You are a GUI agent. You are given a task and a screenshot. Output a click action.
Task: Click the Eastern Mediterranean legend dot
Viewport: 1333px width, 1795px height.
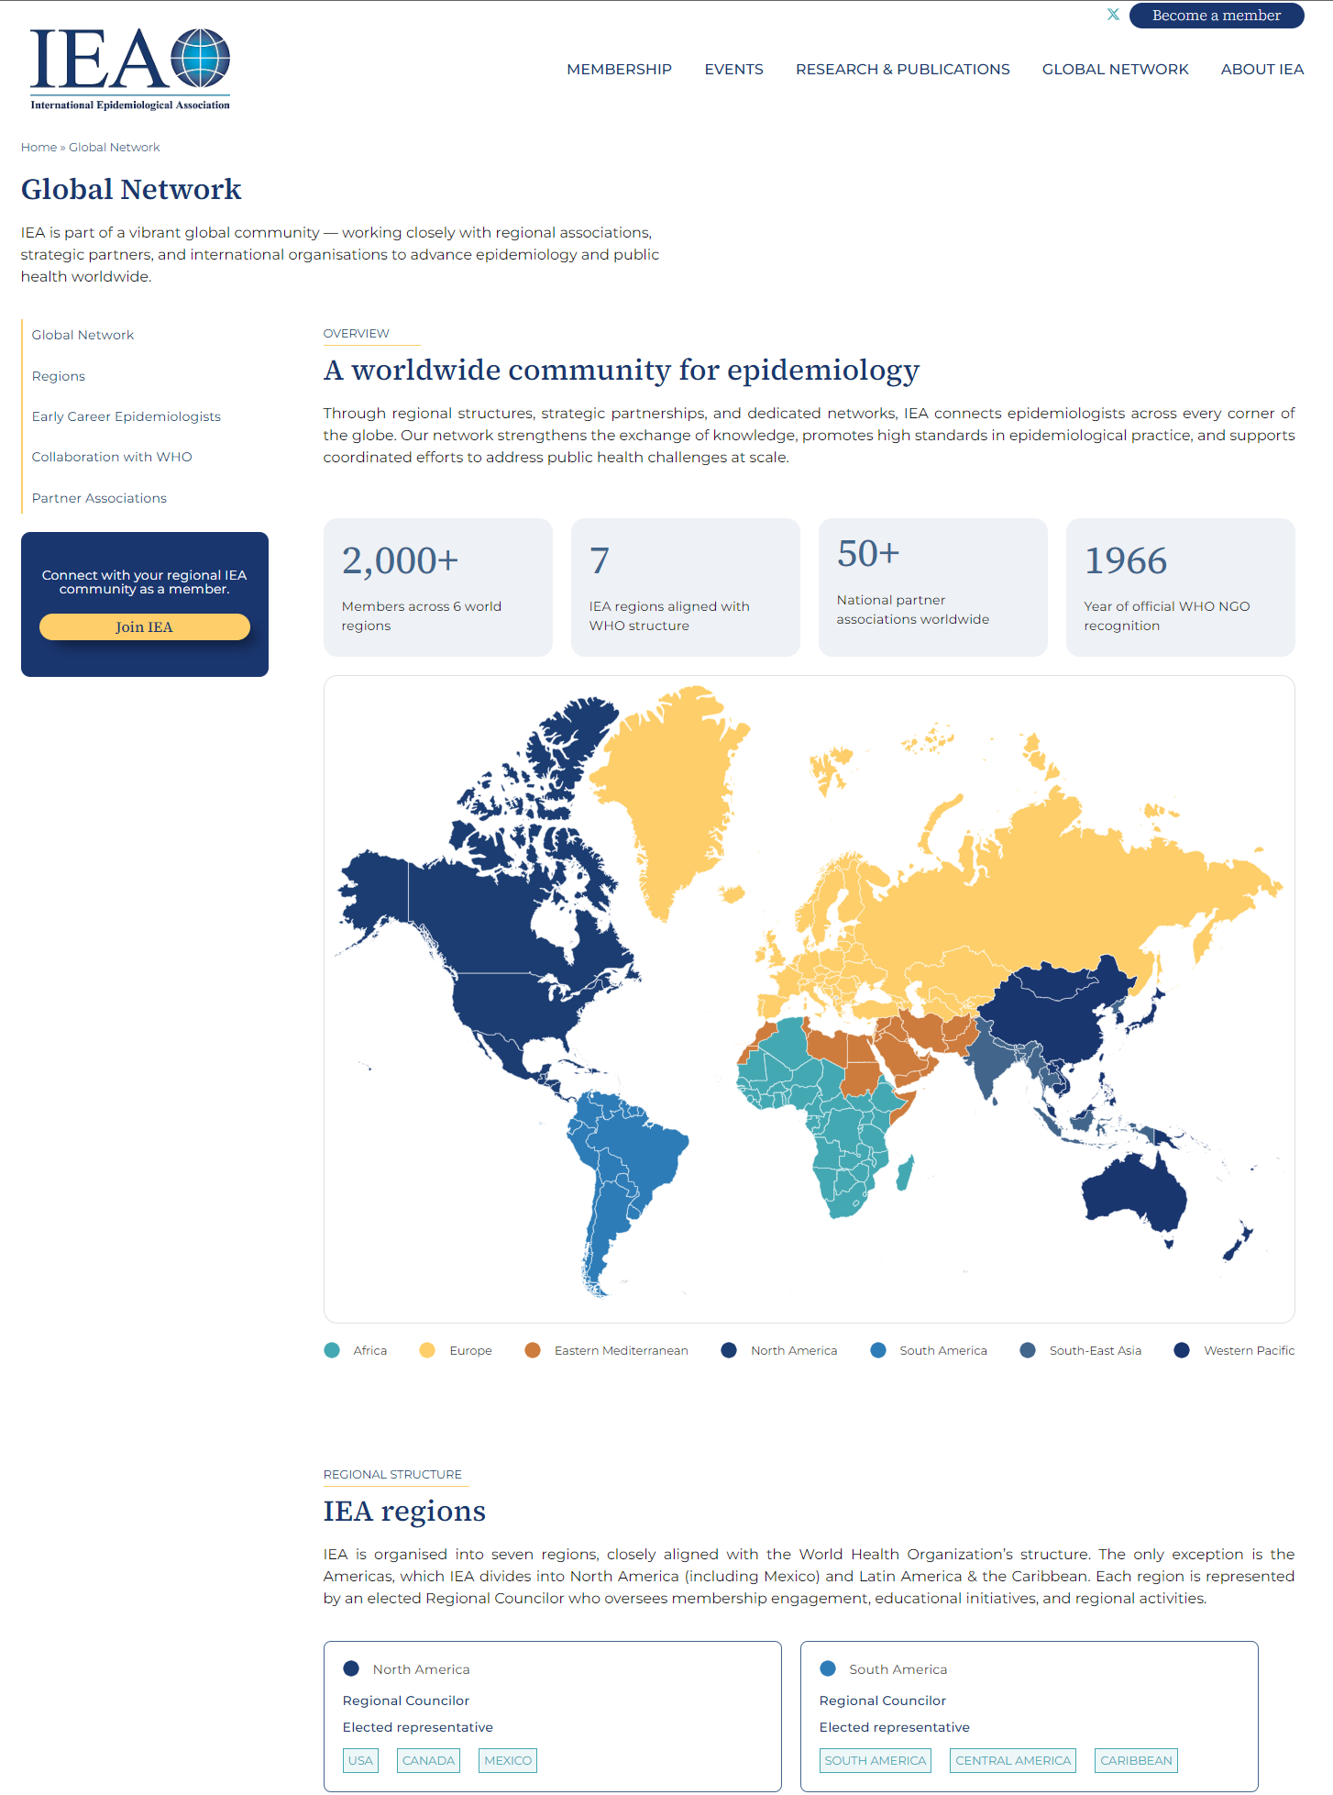coord(533,1350)
